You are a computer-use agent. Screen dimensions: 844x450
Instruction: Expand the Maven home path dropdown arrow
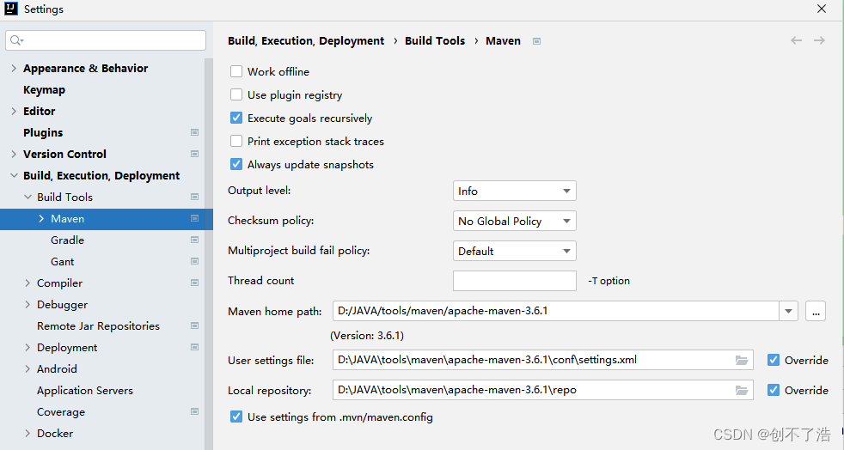tap(788, 312)
